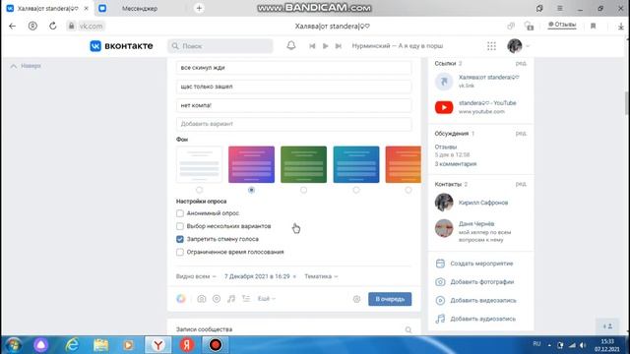Click 'Создать мероприятие' menu item
The height and width of the screenshot is (354, 630).
click(x=474, y=264)
